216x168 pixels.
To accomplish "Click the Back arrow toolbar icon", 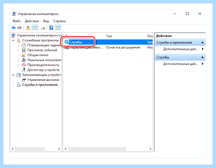I will (14, 28).
